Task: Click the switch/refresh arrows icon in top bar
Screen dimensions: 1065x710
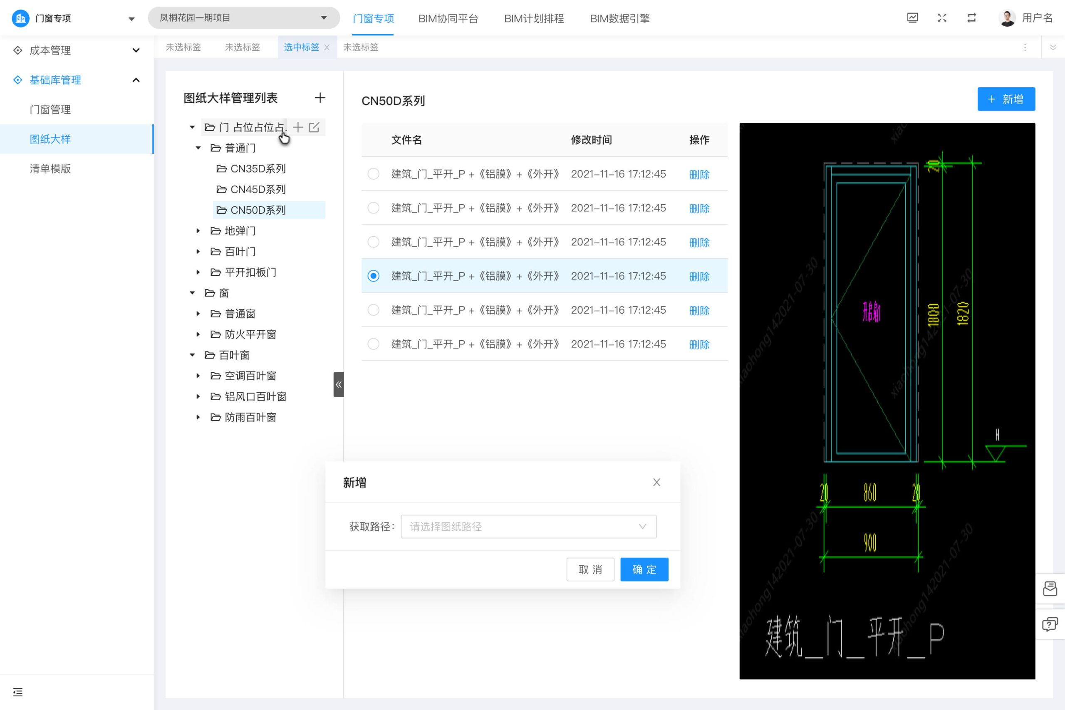Action: (971, 18)
